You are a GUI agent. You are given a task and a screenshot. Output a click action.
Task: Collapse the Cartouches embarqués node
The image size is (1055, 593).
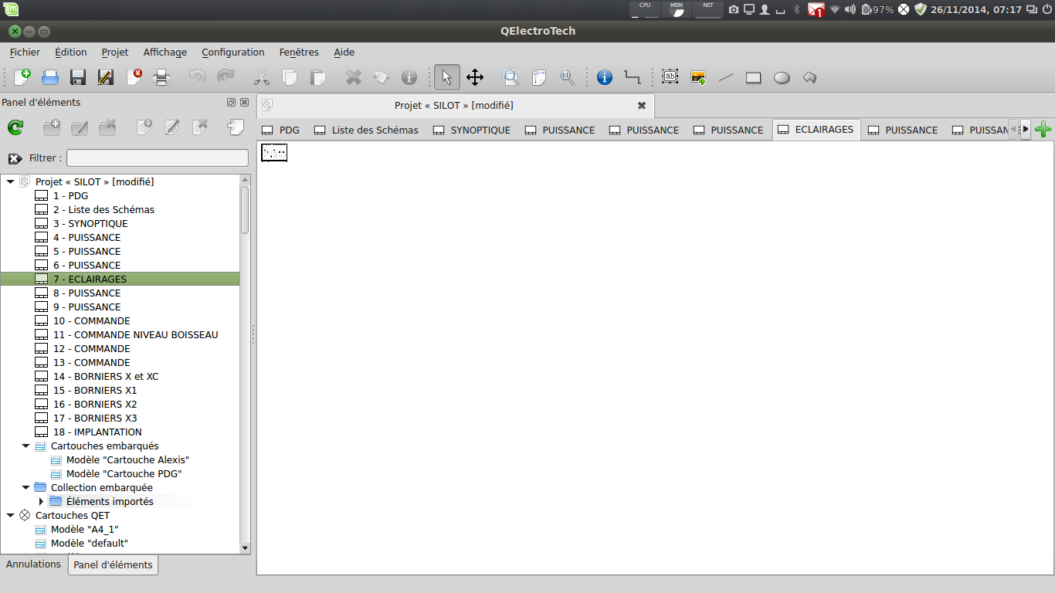click(x=25, y=446)
